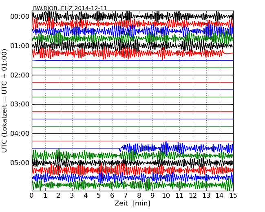Click the flat black trace at 03:00
The width and height of the screenshot is (265, 212).
click(132, 104)
